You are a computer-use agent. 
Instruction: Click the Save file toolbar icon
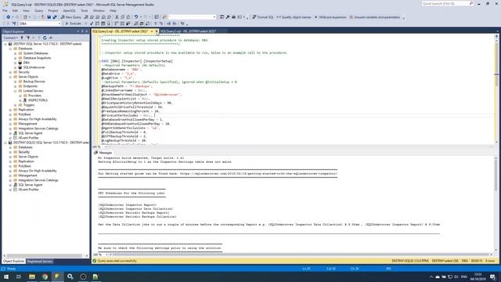(x=49, y=17)
